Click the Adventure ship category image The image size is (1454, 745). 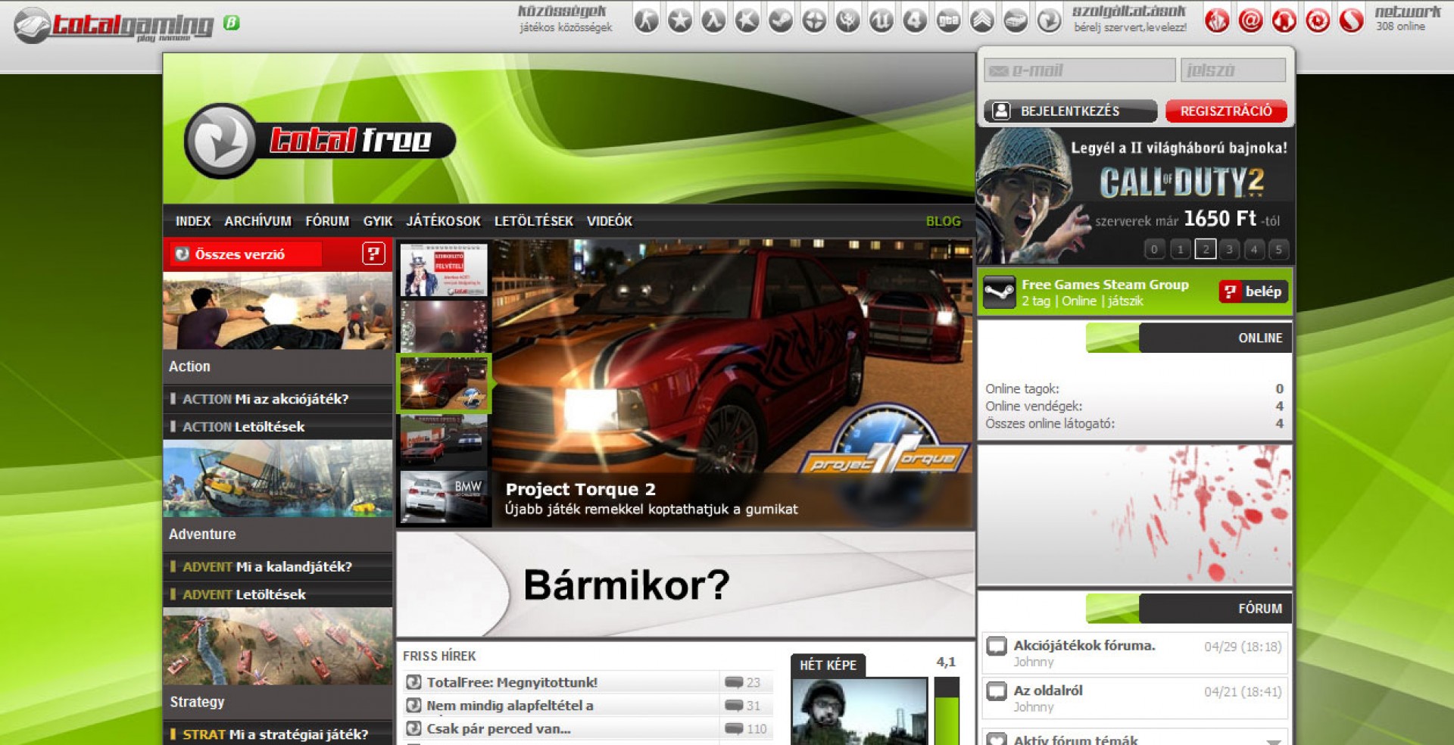[x=277, y=479]
